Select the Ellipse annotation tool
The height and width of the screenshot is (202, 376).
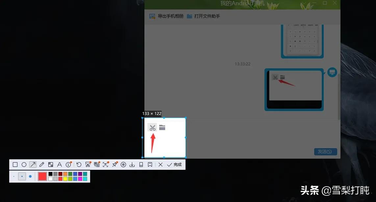(x=24, y=165)
